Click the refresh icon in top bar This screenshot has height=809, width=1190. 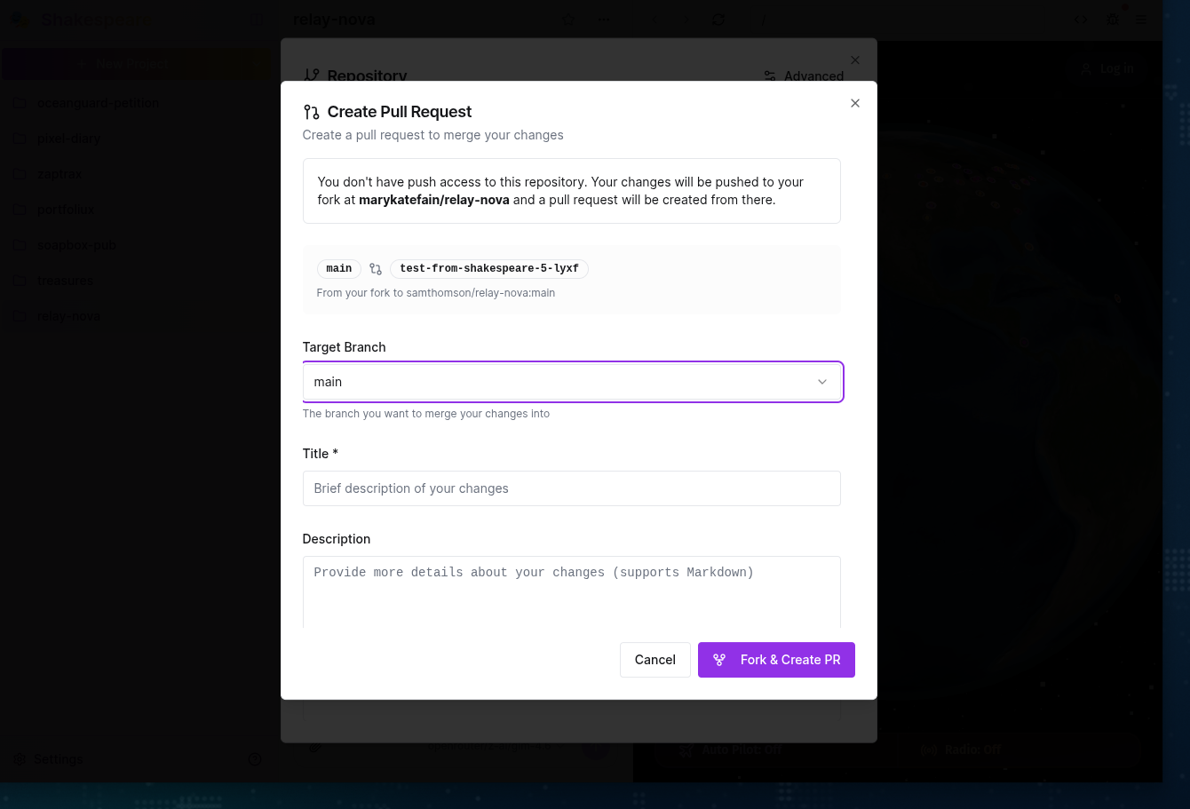718,20
